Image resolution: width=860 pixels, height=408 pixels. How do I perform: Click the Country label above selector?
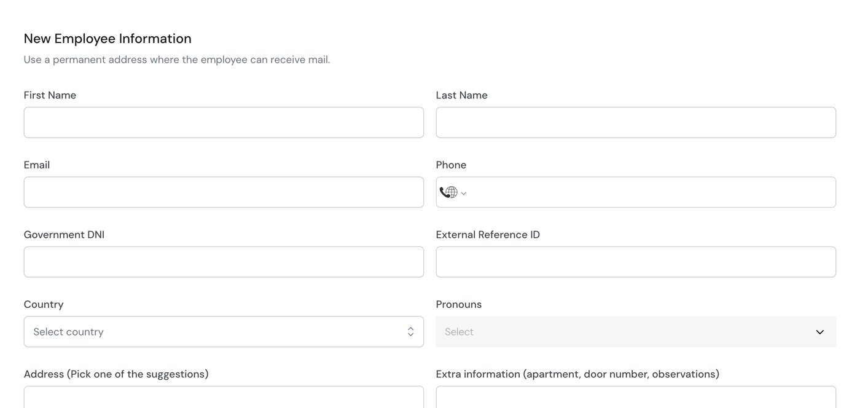(44, 305)
